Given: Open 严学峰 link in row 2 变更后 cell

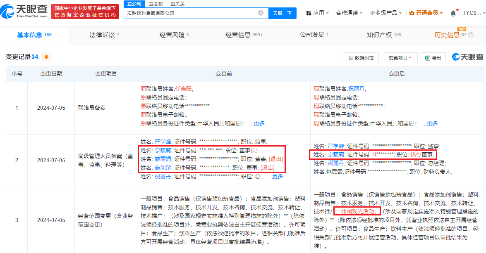Looking at the screenshot, I should click(x=336, y=146).
